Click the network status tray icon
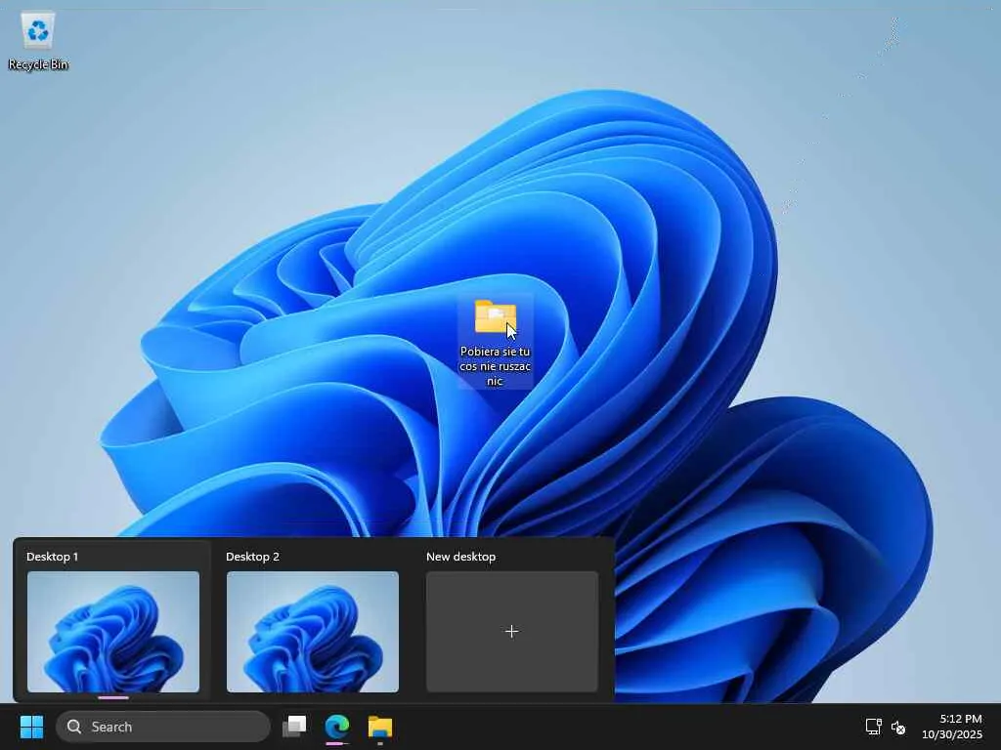The height and width of the screenshot is (750, 1001). point(873,727)
